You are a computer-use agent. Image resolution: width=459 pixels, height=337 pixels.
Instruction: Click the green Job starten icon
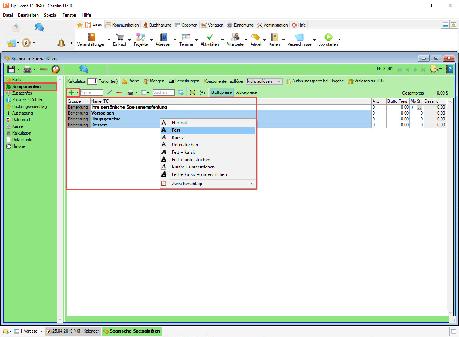[x=328, y=37]
